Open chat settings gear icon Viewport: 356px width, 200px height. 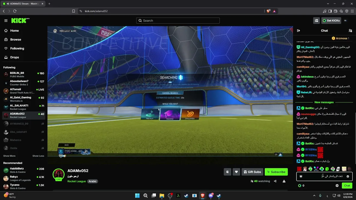click(x=337, y=186)
